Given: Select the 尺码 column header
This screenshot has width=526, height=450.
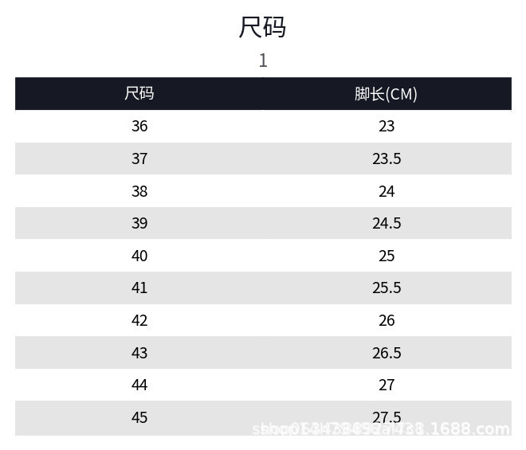Looking at the screenshot, I should click(x=139, y=93).
